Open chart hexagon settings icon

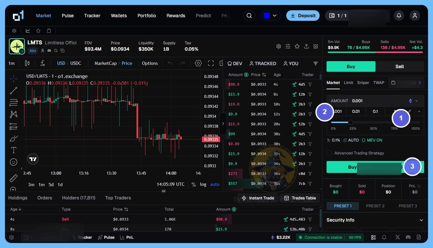coord(198,63)
